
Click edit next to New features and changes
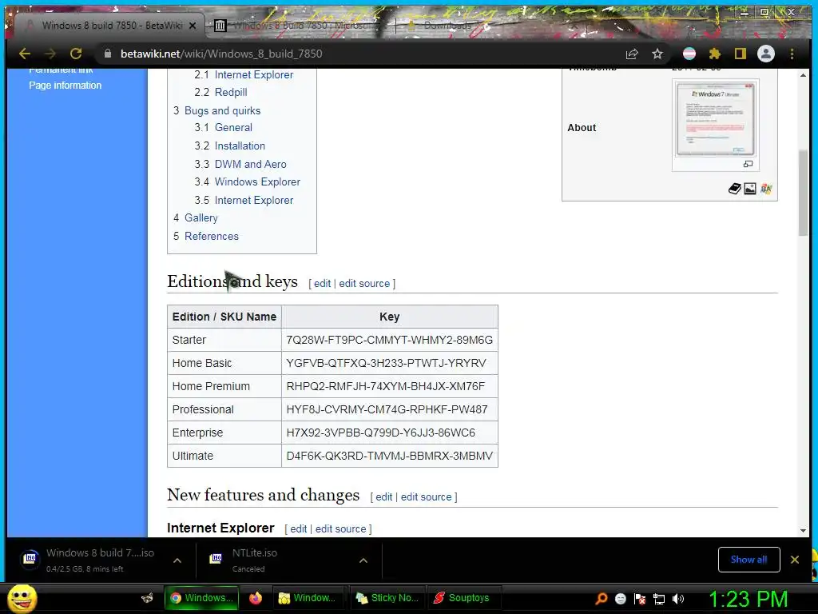[x=383, y=497]
